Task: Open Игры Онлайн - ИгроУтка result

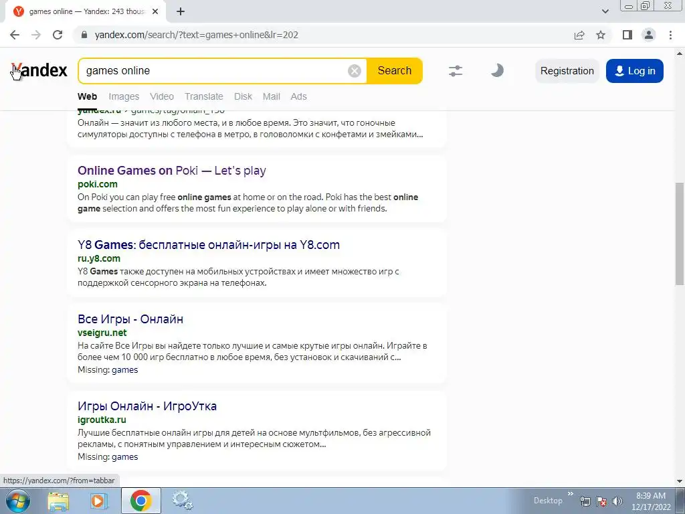Action: click(146, 406)
